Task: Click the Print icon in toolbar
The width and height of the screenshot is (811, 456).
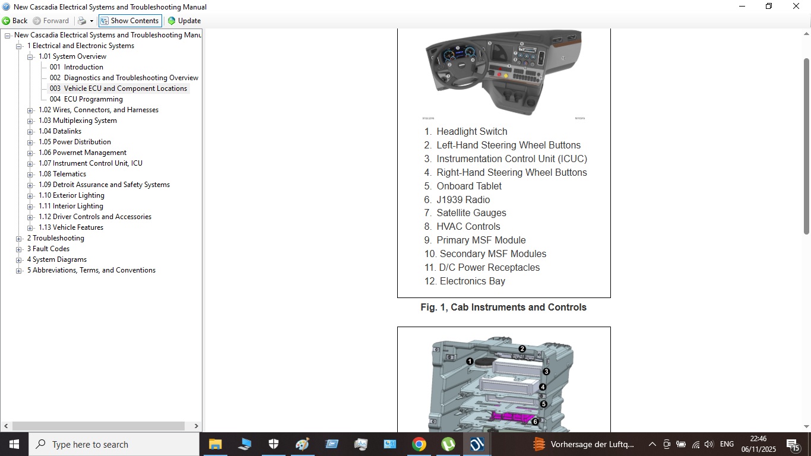Action: click(82, 21)
